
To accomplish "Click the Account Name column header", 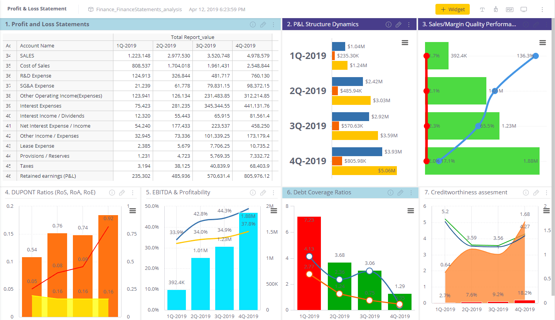I will click(x=65, y=45).
